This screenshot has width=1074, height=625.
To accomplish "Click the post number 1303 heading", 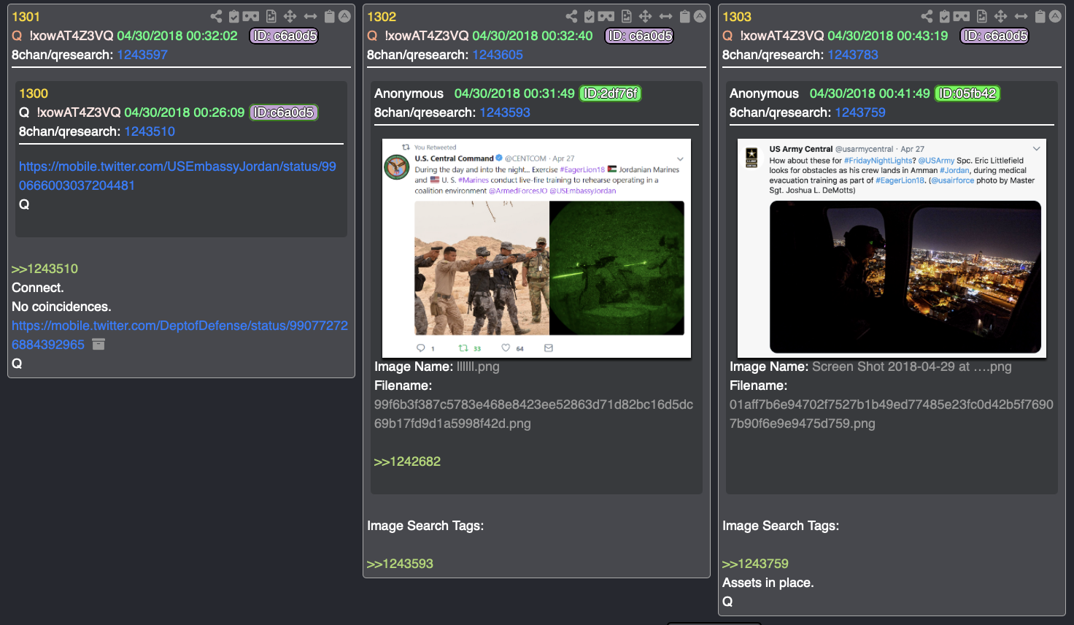I will (737, 17).
